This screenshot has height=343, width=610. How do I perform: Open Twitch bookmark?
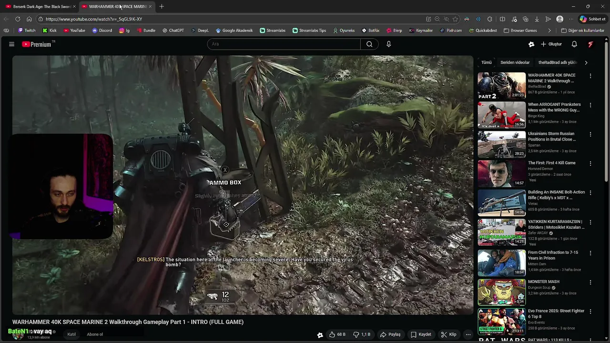coord(27,30)
